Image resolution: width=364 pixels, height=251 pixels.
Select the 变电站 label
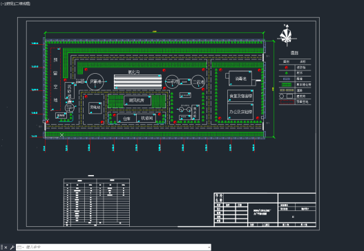coord(95,108)
